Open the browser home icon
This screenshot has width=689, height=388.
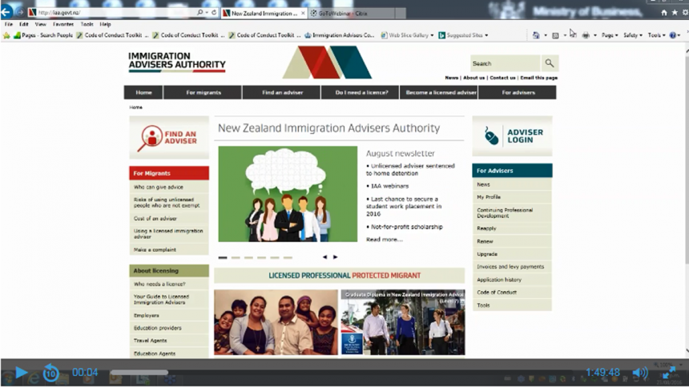click(x=664, y=13)
